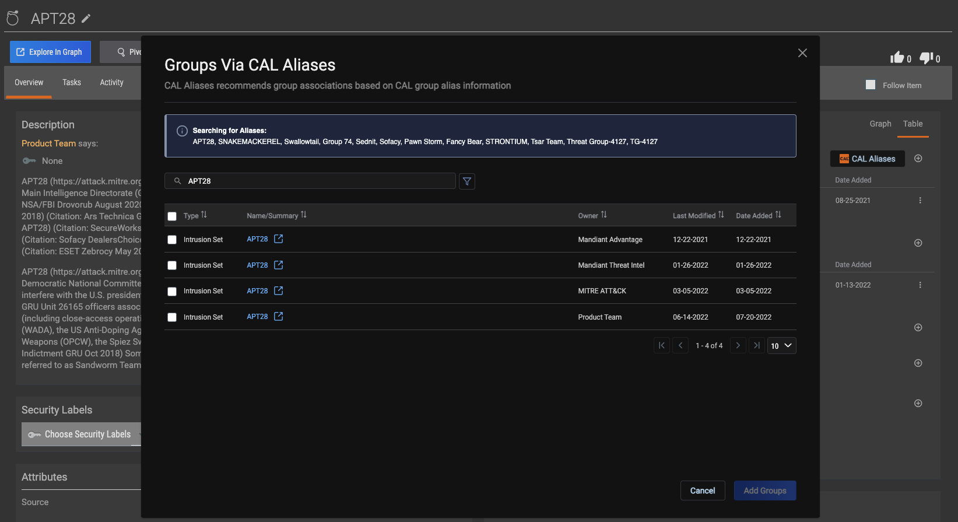Click '07-20-2022' date added cell
The image size is (958, 522).
click(x=753, y=317)
